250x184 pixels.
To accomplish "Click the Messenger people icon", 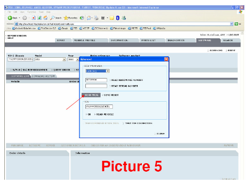I will tap(124, 18).
